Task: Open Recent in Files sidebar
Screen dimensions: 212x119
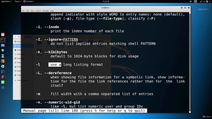Action: pos(18,42)
